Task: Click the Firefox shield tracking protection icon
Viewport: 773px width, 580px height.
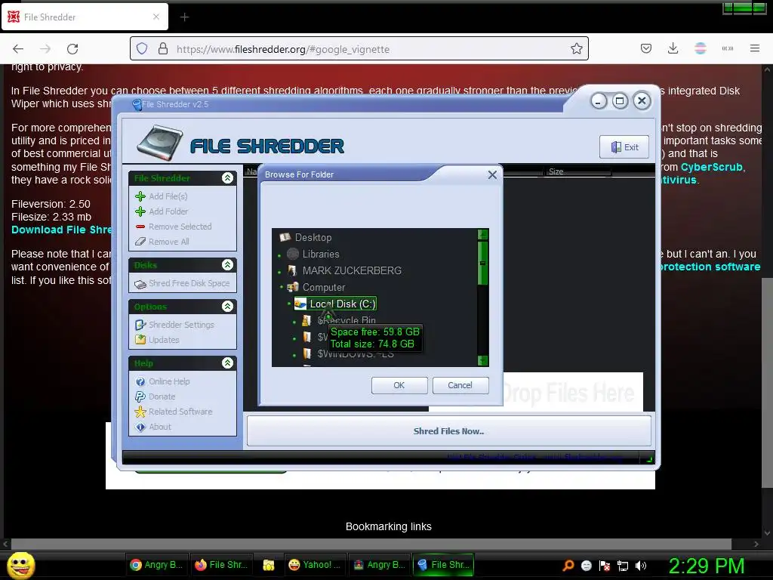Action: (x=142, y=49)
